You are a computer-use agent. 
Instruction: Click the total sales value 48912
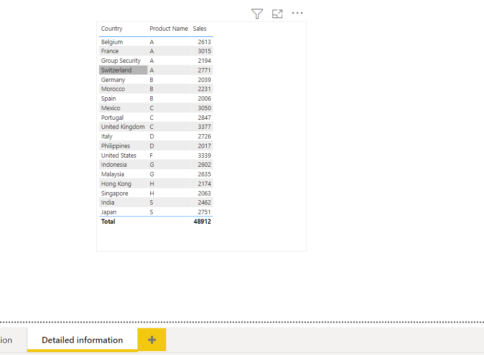pyautogui.click(x=202, y=221)
